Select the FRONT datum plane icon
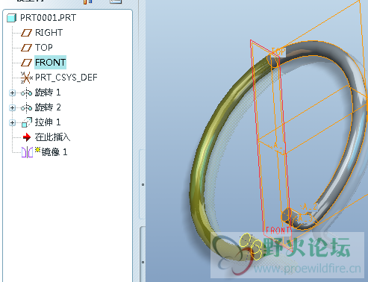Viewport: 368px width, 282px height. click(26, 63)
